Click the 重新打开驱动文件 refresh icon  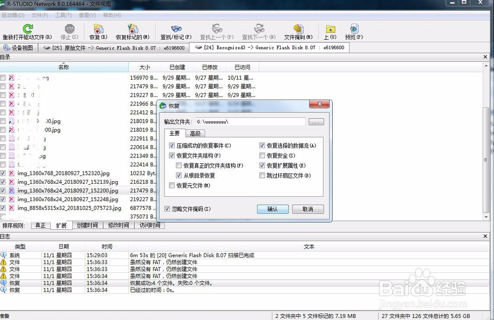coord(28,29)
